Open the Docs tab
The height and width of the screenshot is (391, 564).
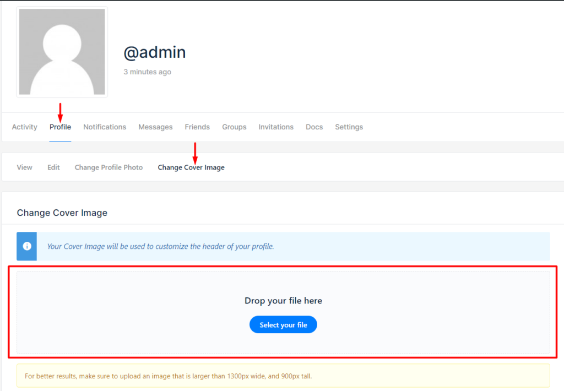coord(314,127)
